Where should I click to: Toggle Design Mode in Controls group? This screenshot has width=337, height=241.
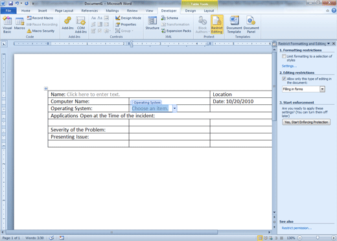(x=128, y=18)
